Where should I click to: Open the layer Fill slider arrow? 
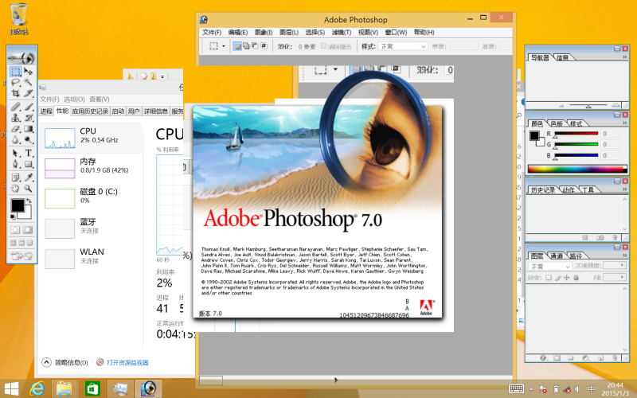(x=622, y=277)
